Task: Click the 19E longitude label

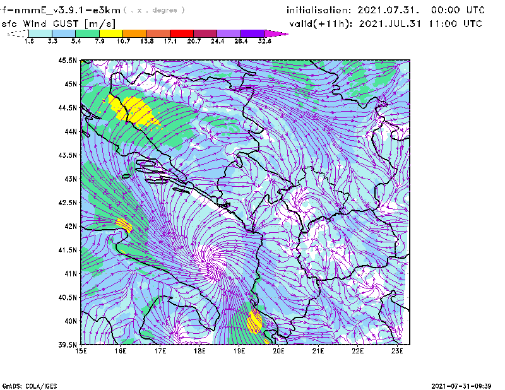Action: click(x=239, y=351)
